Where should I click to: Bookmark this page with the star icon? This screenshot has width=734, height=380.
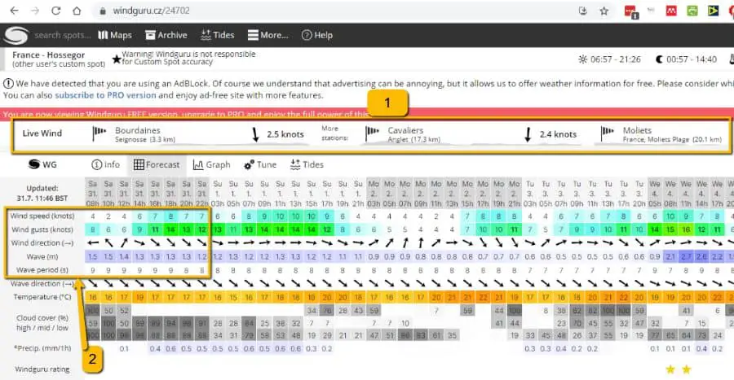point(604,11)
